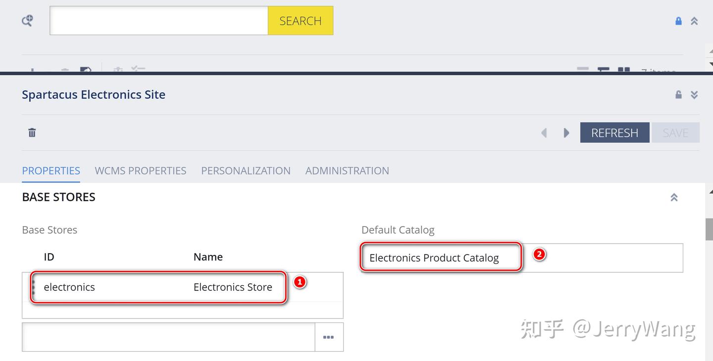Click the Default Catalog field

click(522, 258)
